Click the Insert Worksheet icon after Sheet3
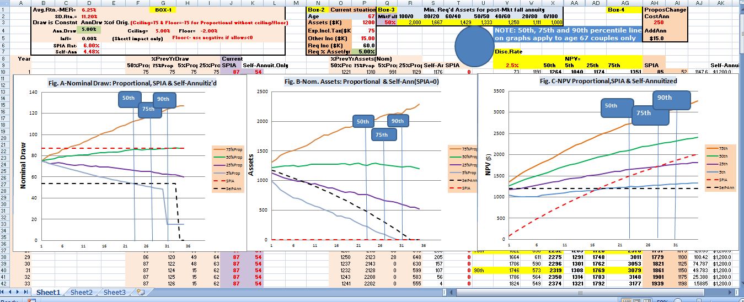744x302 pixels. (x=140, y=292)
